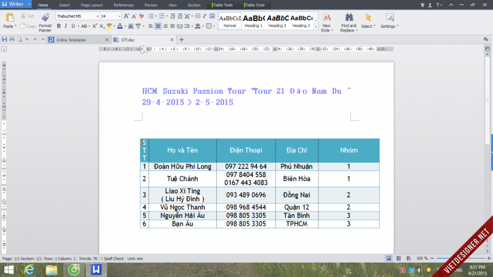Open the font name dropdown Trebuchet MS
Image resolution: width=493 pixels, height=277 pixels.
(97, 16)
